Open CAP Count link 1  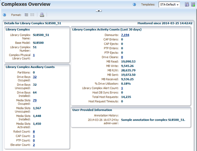click(x=34, y=136)
